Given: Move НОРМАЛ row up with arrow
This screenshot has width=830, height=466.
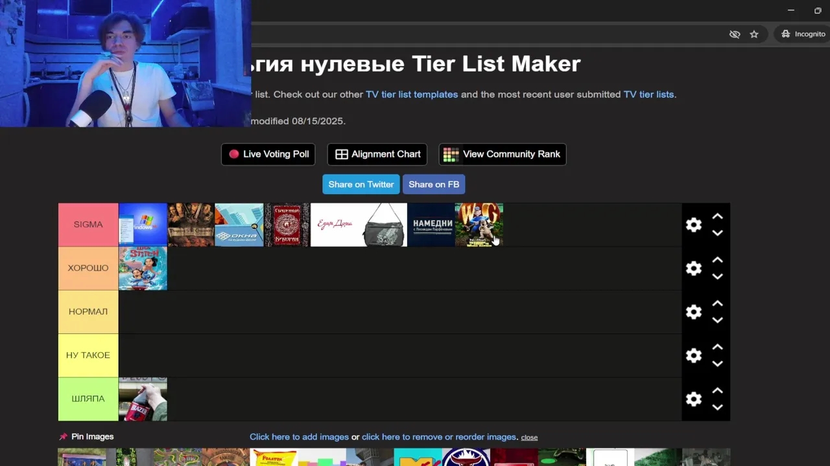Looking at the screenshot, I should (717, 303).
